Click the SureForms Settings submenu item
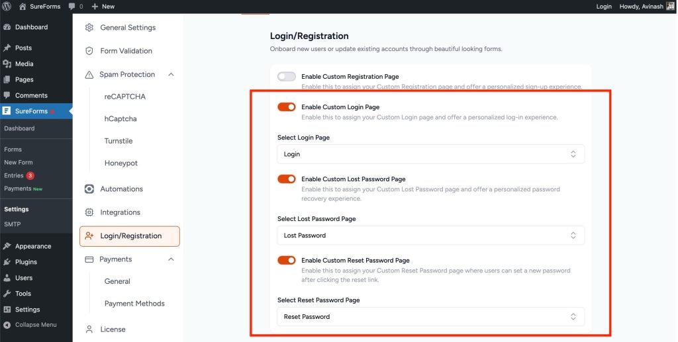This screenshot has height=342, width=678. [x=17, y=209]
